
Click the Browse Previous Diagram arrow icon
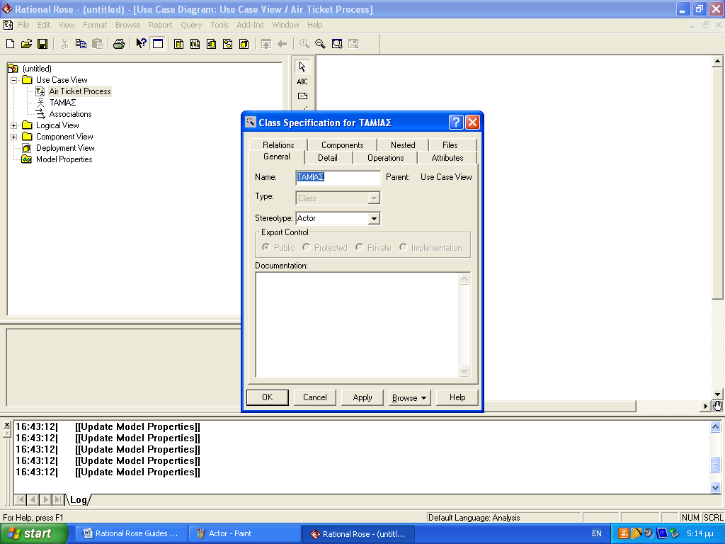282,44
